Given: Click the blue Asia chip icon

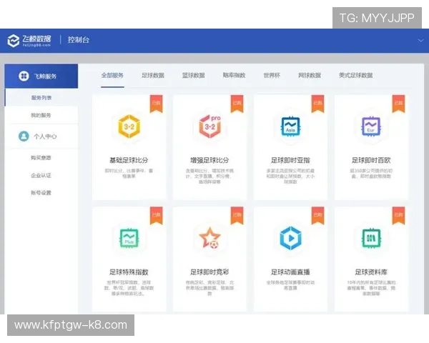Looking at the screenshot, I should coord(290,126).
